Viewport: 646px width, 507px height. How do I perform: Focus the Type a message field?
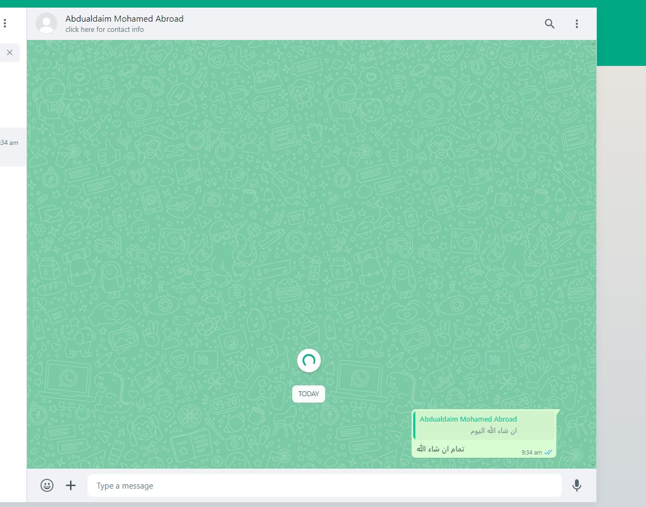[324, 485]
